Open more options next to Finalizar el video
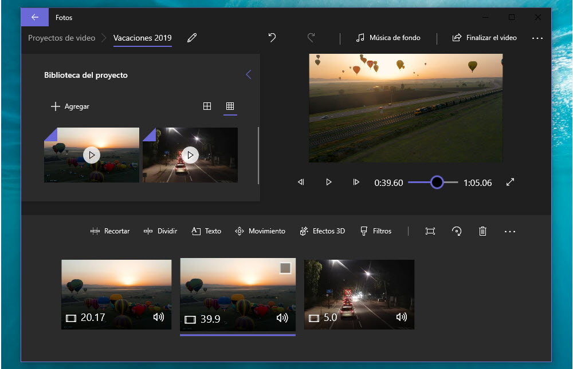The image size is (573, 369). [537, 38]
